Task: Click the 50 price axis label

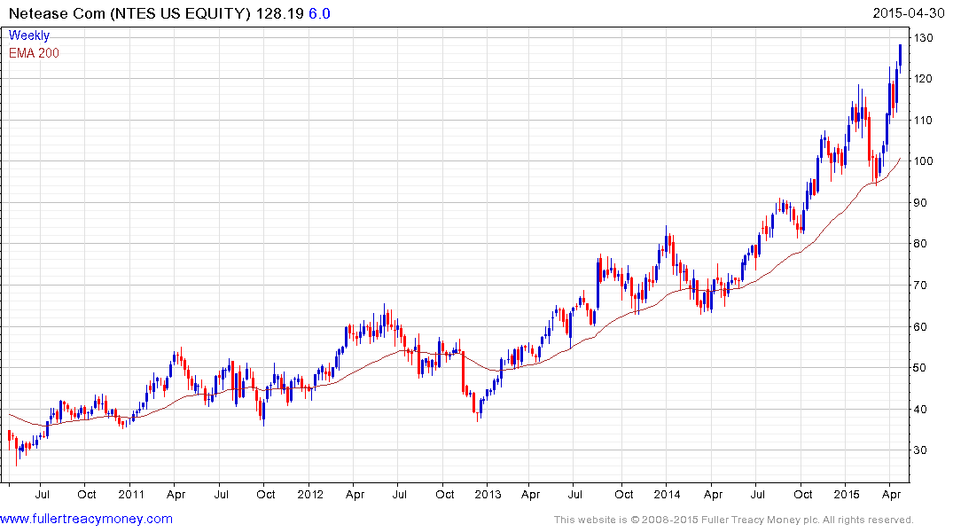Action: tap(925, 368)
